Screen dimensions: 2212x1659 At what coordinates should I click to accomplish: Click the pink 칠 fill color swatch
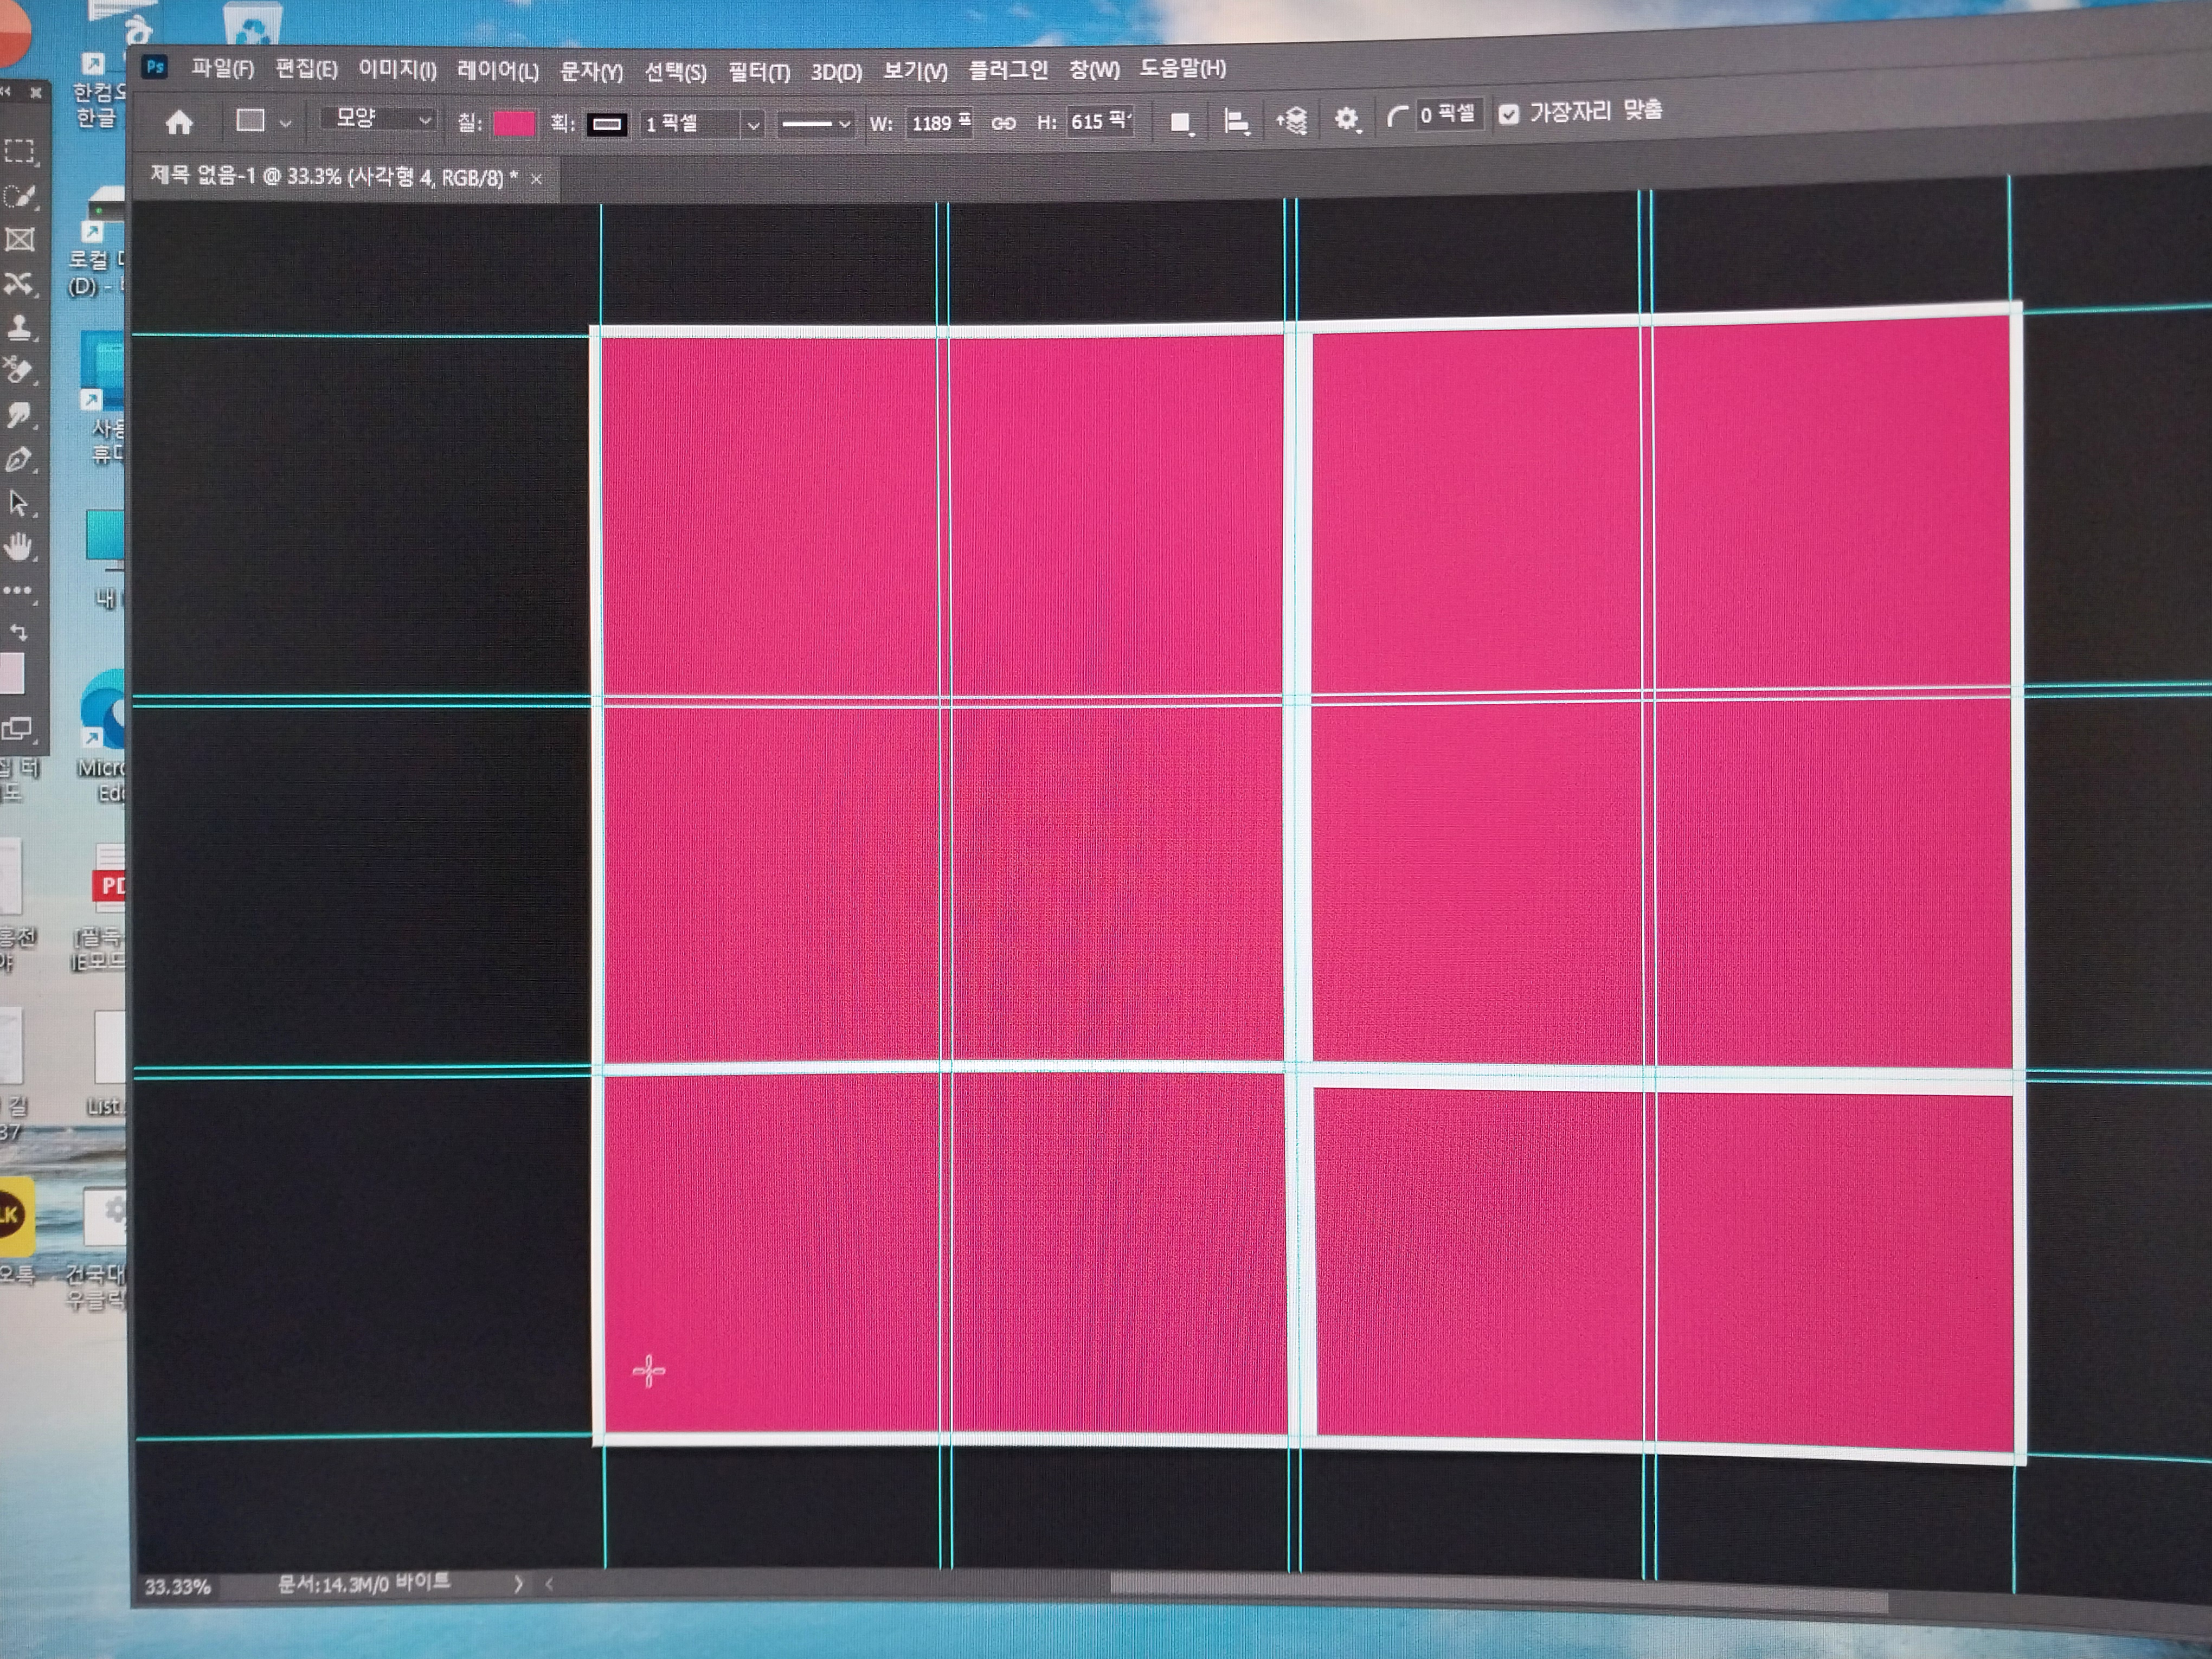pyautogui.click(x=514, y=123)
